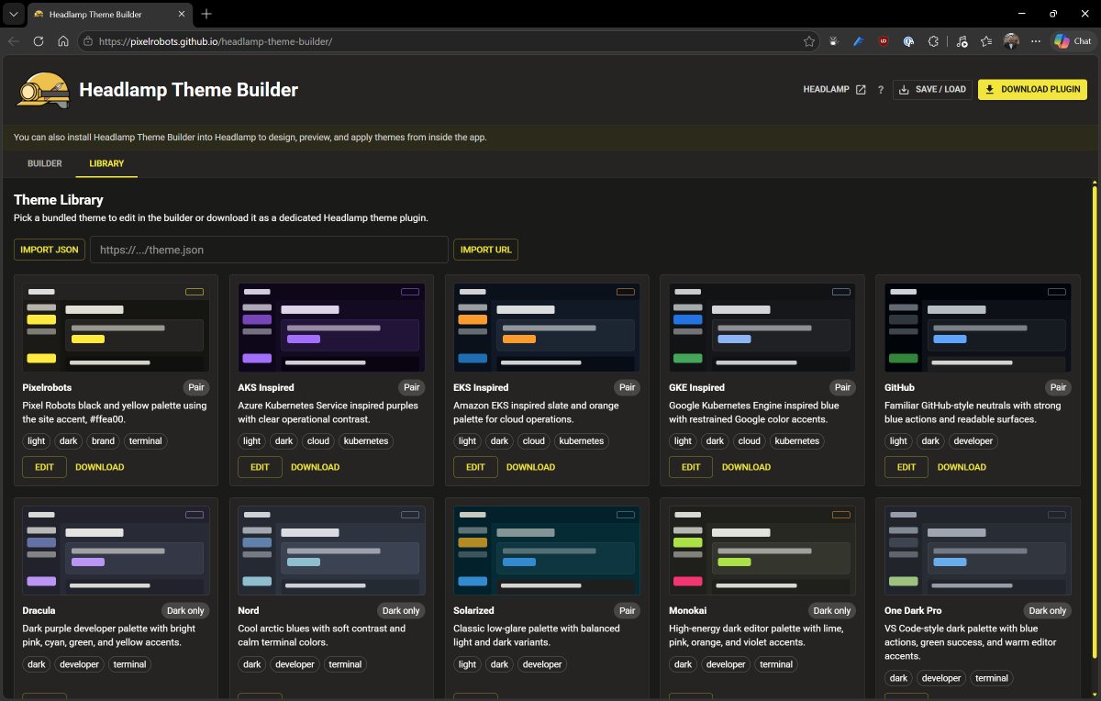Screen dimensions: 1101x701
Task: Click the One Dark Pro preview thumbnail
Action: [978, 551]
